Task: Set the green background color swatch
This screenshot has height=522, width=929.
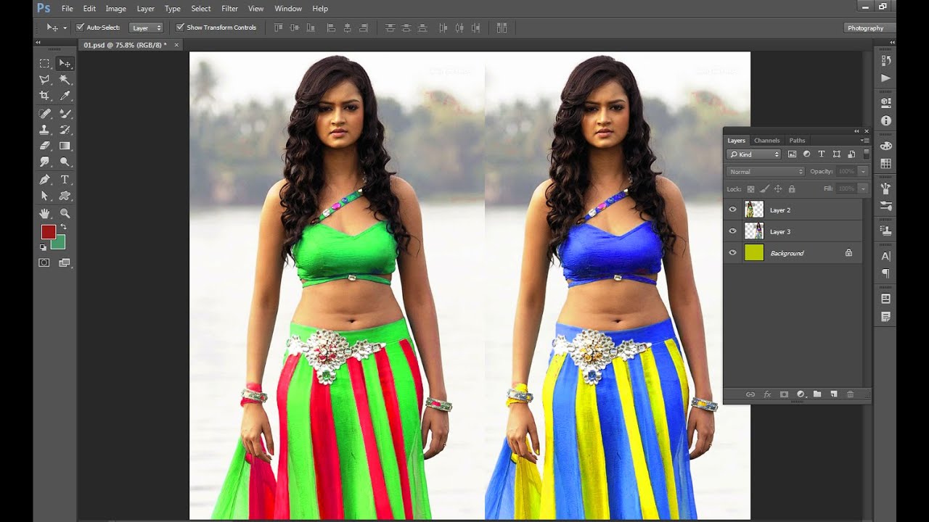Action: [60, 244]
